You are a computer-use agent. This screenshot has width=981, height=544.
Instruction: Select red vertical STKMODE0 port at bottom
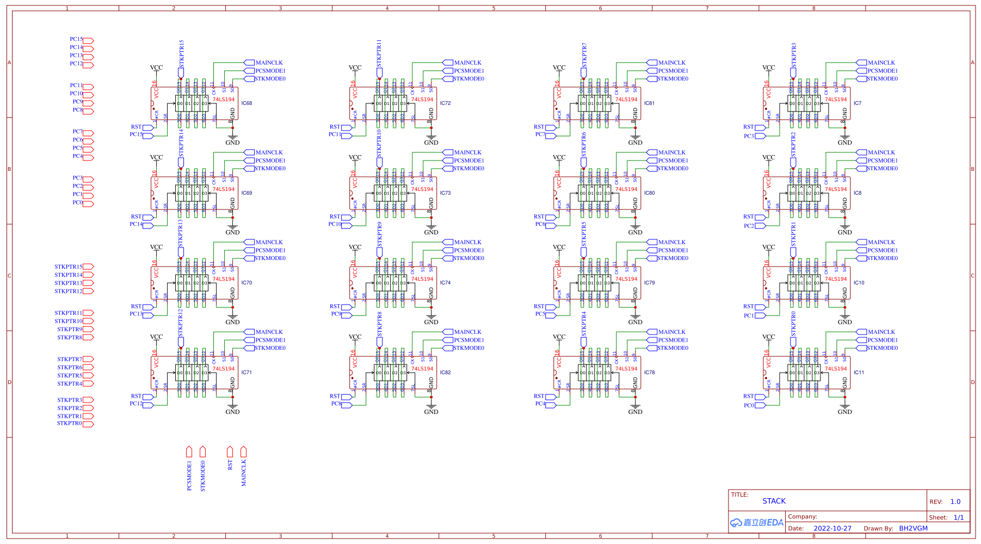coord(202,452)
